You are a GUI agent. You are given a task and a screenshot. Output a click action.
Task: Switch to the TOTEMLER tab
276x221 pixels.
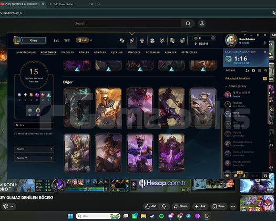(x=152, y=52)
